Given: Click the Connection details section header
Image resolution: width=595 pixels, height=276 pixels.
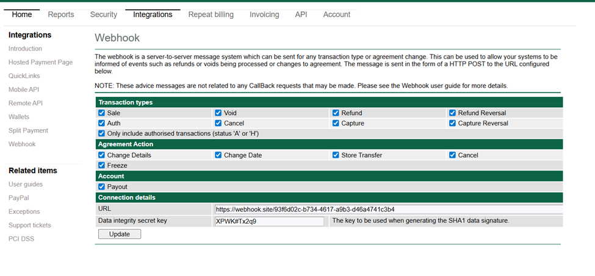Looking at the screenshot, I should click(329, 197).
